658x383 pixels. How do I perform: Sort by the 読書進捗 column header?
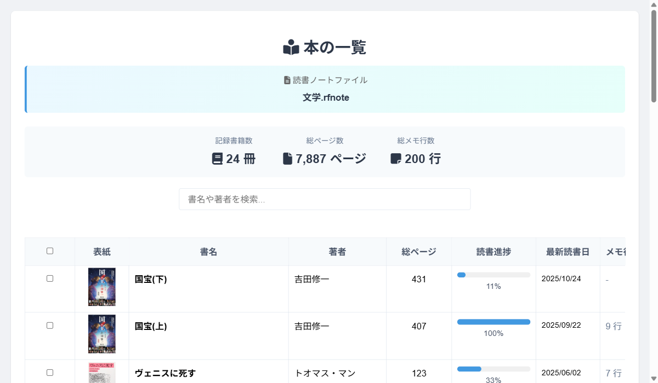[x=493, y=252]
